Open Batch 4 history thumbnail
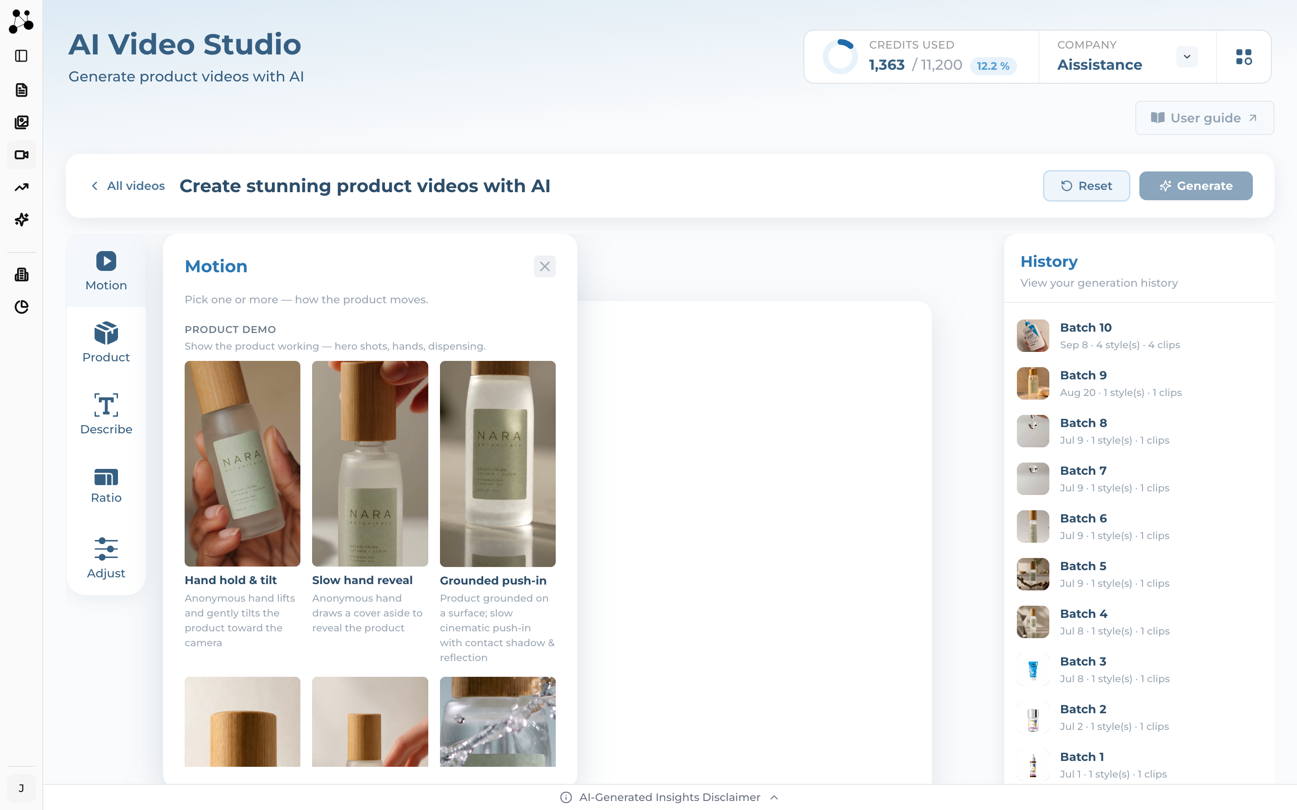Viewport: 1297px width, 810px height. (1033, 622)
